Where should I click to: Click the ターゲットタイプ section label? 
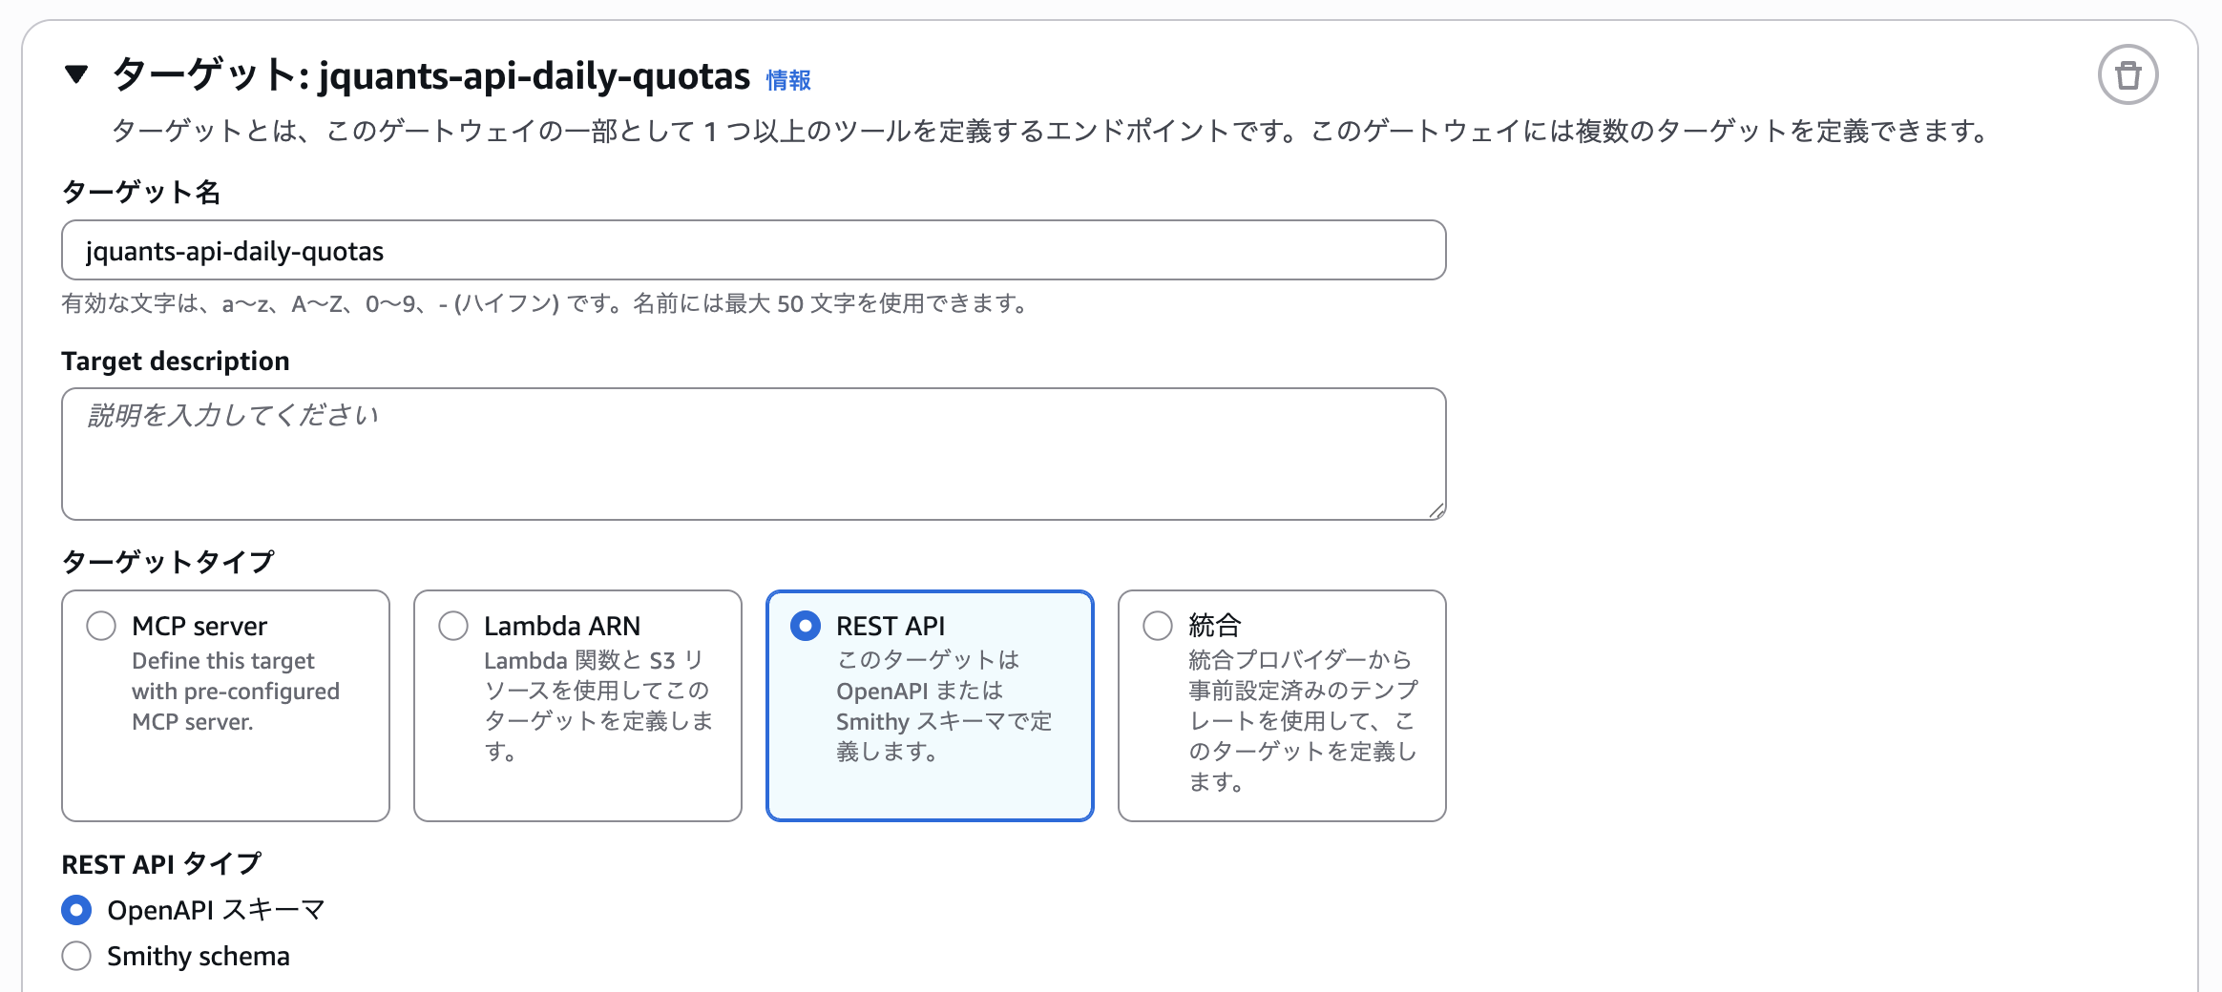169,562
